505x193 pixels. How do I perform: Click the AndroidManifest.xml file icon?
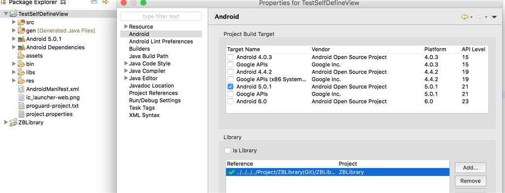click(x=21, y=89)
